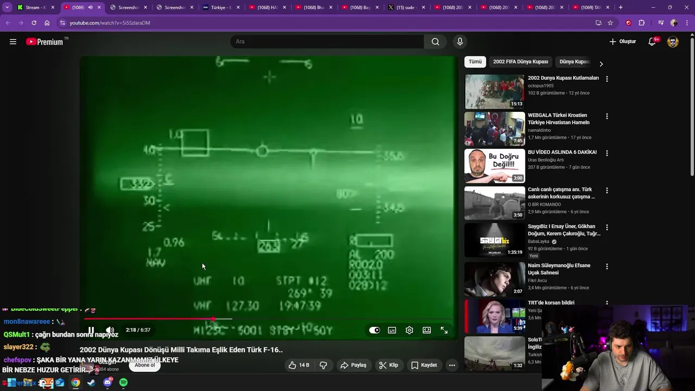
Task: Subscribe with the Abone ol button
Action: [x=145, y=365]
